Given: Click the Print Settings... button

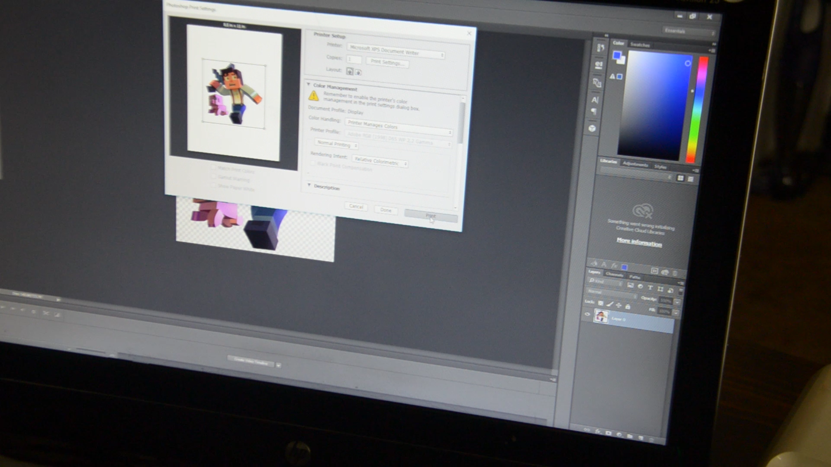Looking at the screenshot, I should tap(387, 63).
